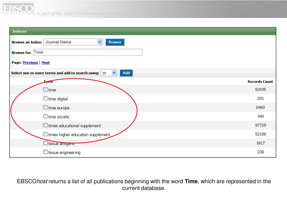Go to the Previous page link

click(x=30, y=62)
